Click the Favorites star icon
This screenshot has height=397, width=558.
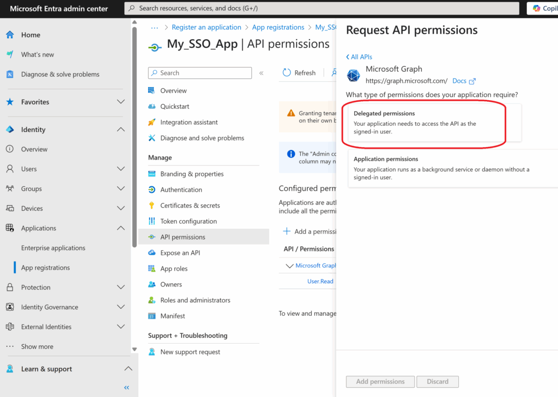coord(10,102)
